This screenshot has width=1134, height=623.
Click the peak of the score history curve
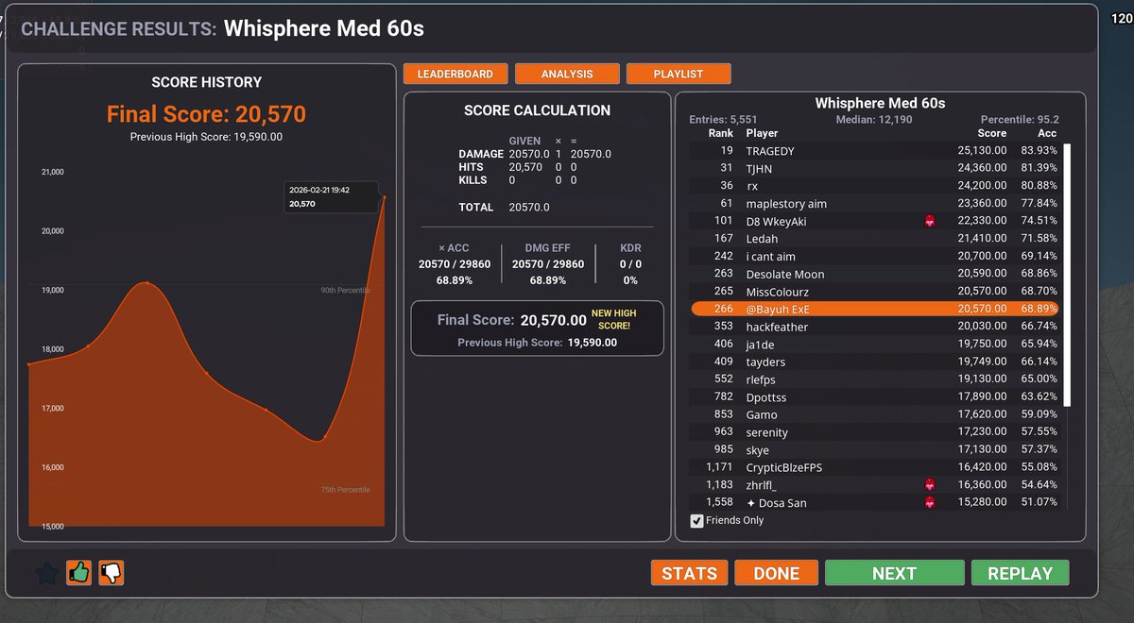coord(146,282)
